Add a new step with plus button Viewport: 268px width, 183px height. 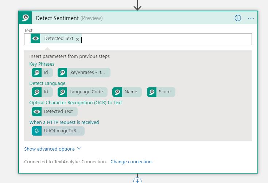pyautogui.click(x=137, y=180)
